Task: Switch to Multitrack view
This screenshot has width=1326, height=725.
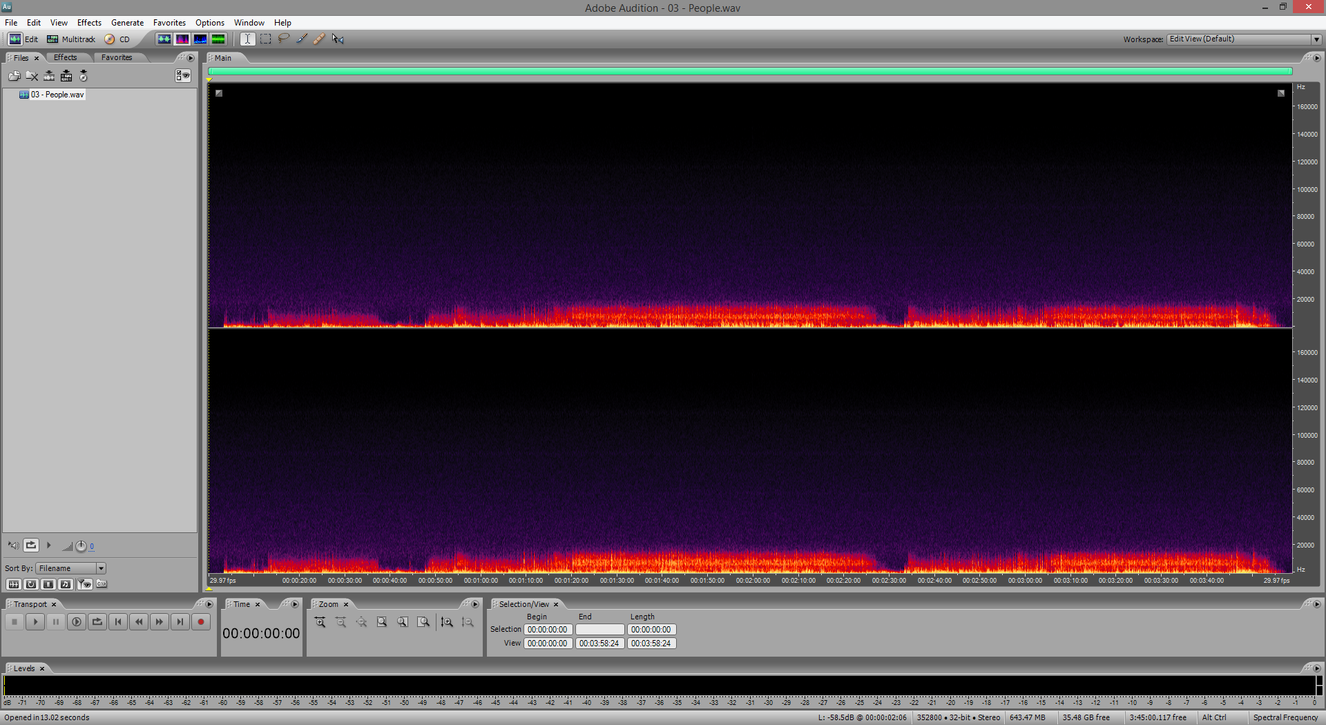Action: pos(71,39)
